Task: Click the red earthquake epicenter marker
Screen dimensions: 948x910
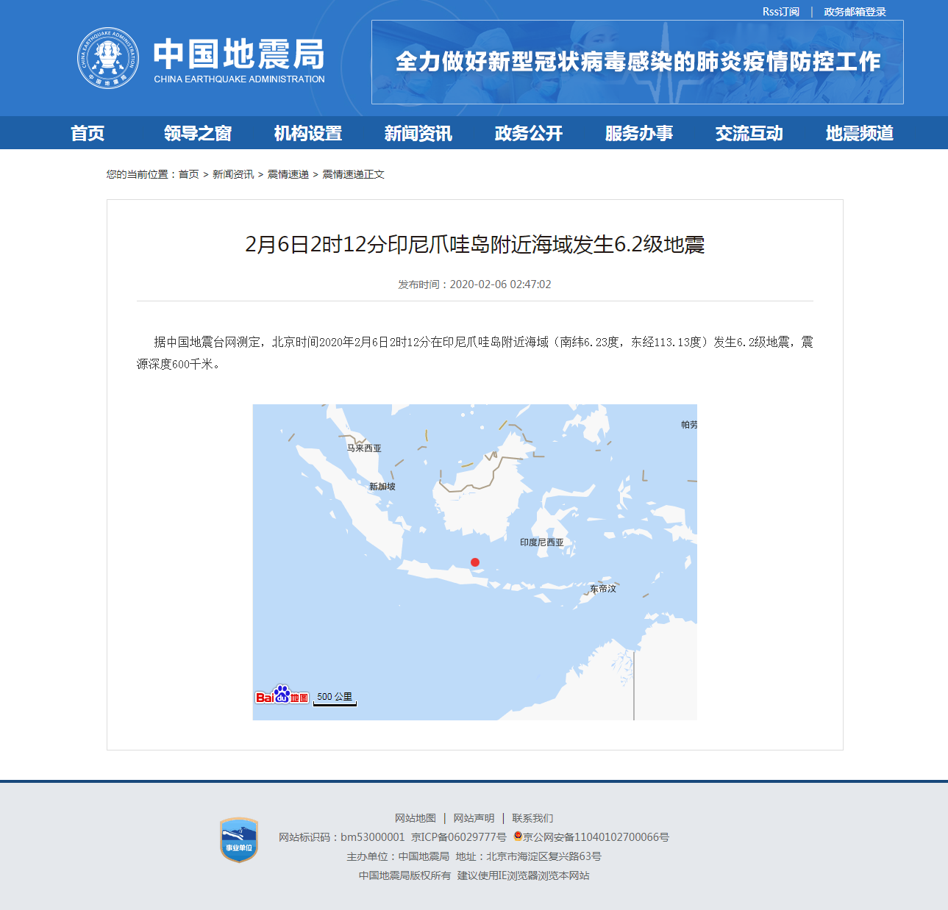Action: [475, 562]
